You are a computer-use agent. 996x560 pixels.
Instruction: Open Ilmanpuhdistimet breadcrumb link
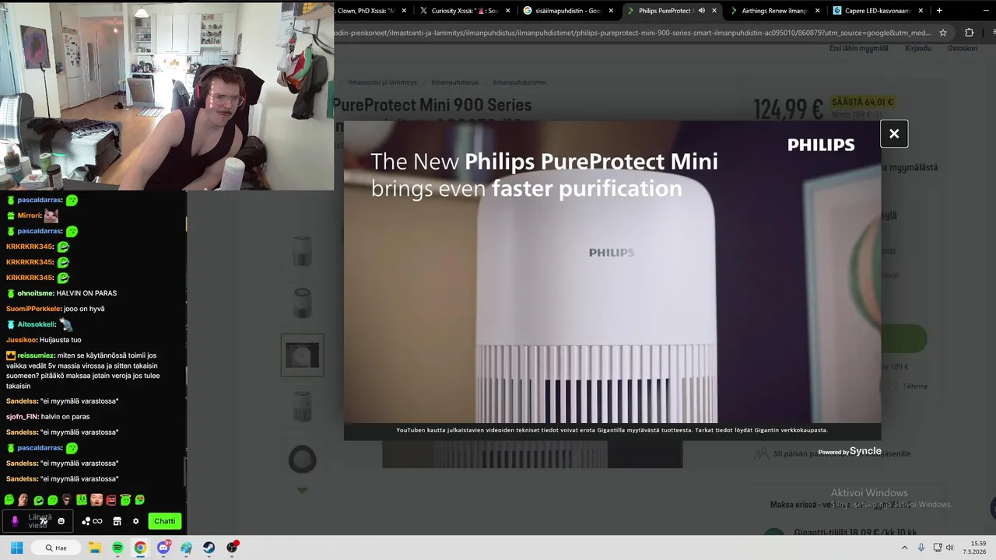pos(520,82)
